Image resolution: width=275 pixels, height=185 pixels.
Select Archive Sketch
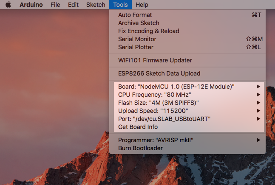(x=187, y=23)
